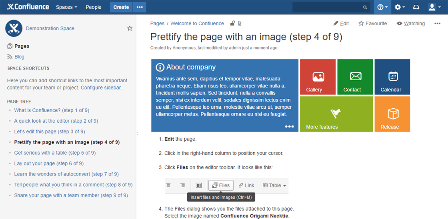Click the 'Insert files and images (Ctrl+M)' tooltip
This screenshot has width=448, height=219.
click(221, 197)
